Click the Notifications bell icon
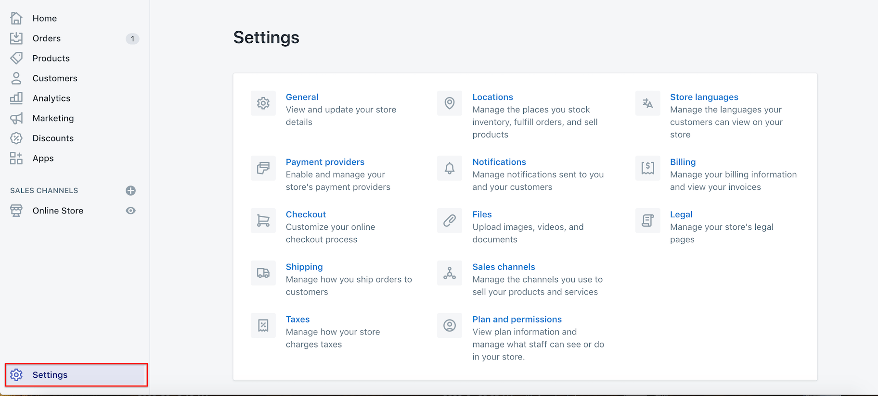The image size is (878, 396). pos(449,168)
